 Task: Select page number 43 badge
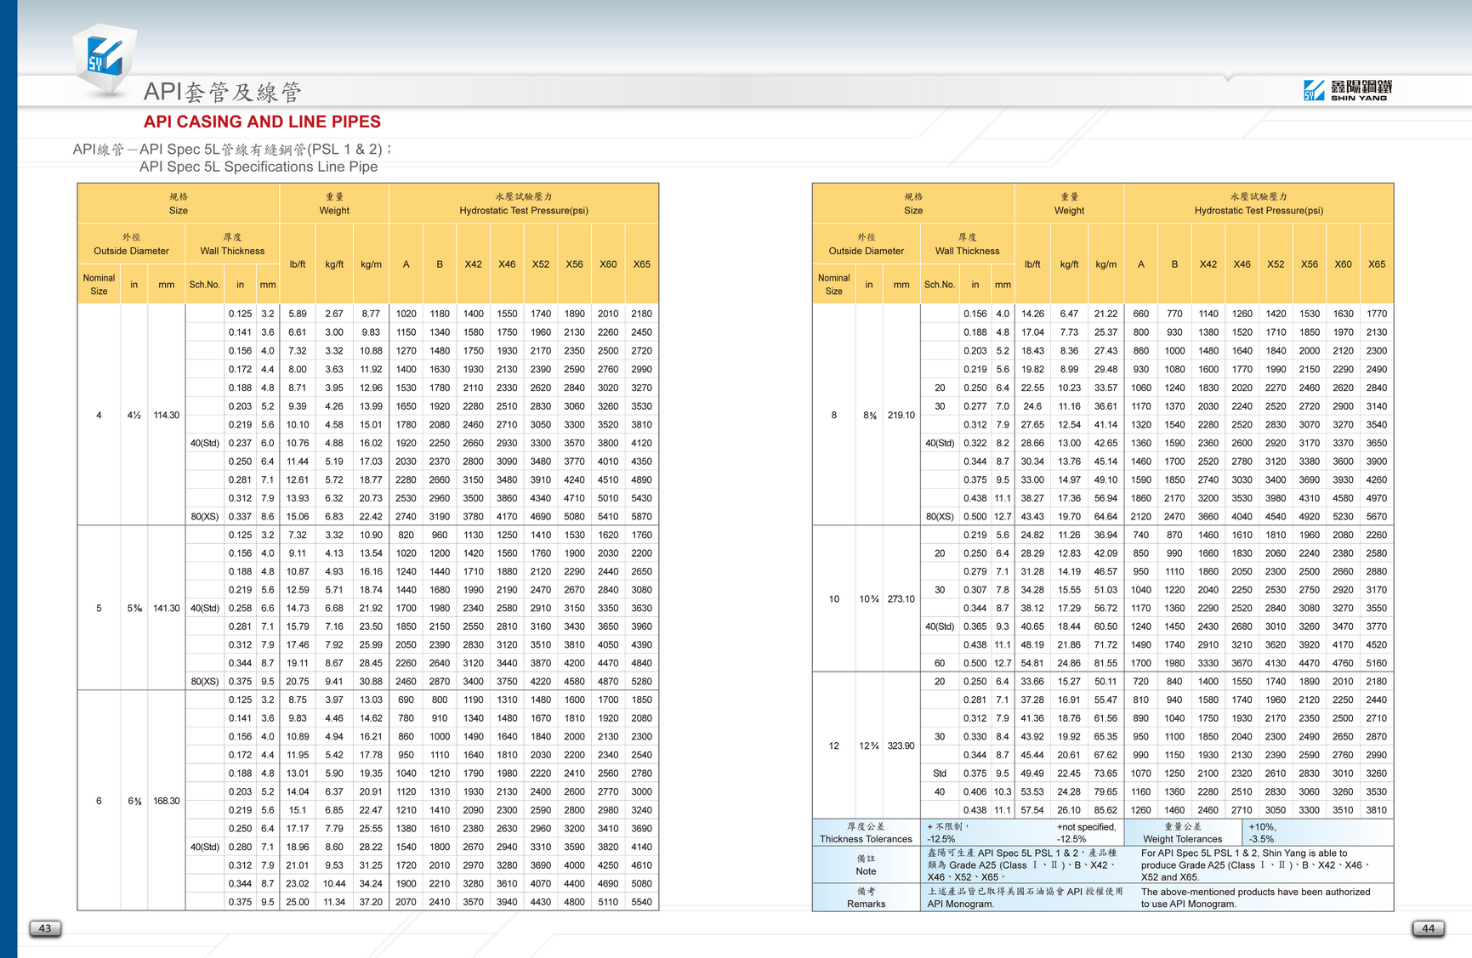click(x=45, y=928)
